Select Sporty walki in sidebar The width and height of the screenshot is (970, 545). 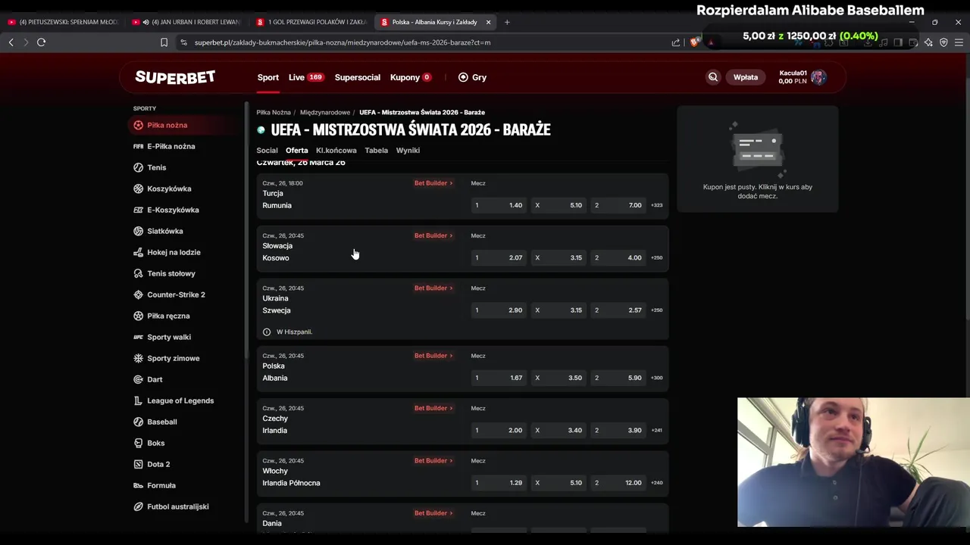point(169,337)
